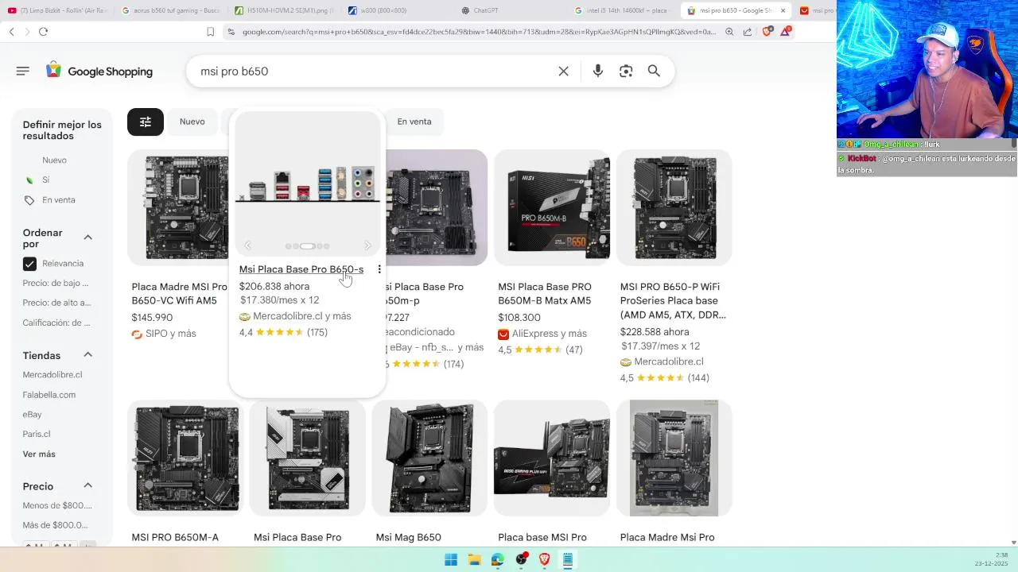The image size is (1018, 572).
Task: Open three-dot menu on Pro B650-s card
Action: point(379,269)
